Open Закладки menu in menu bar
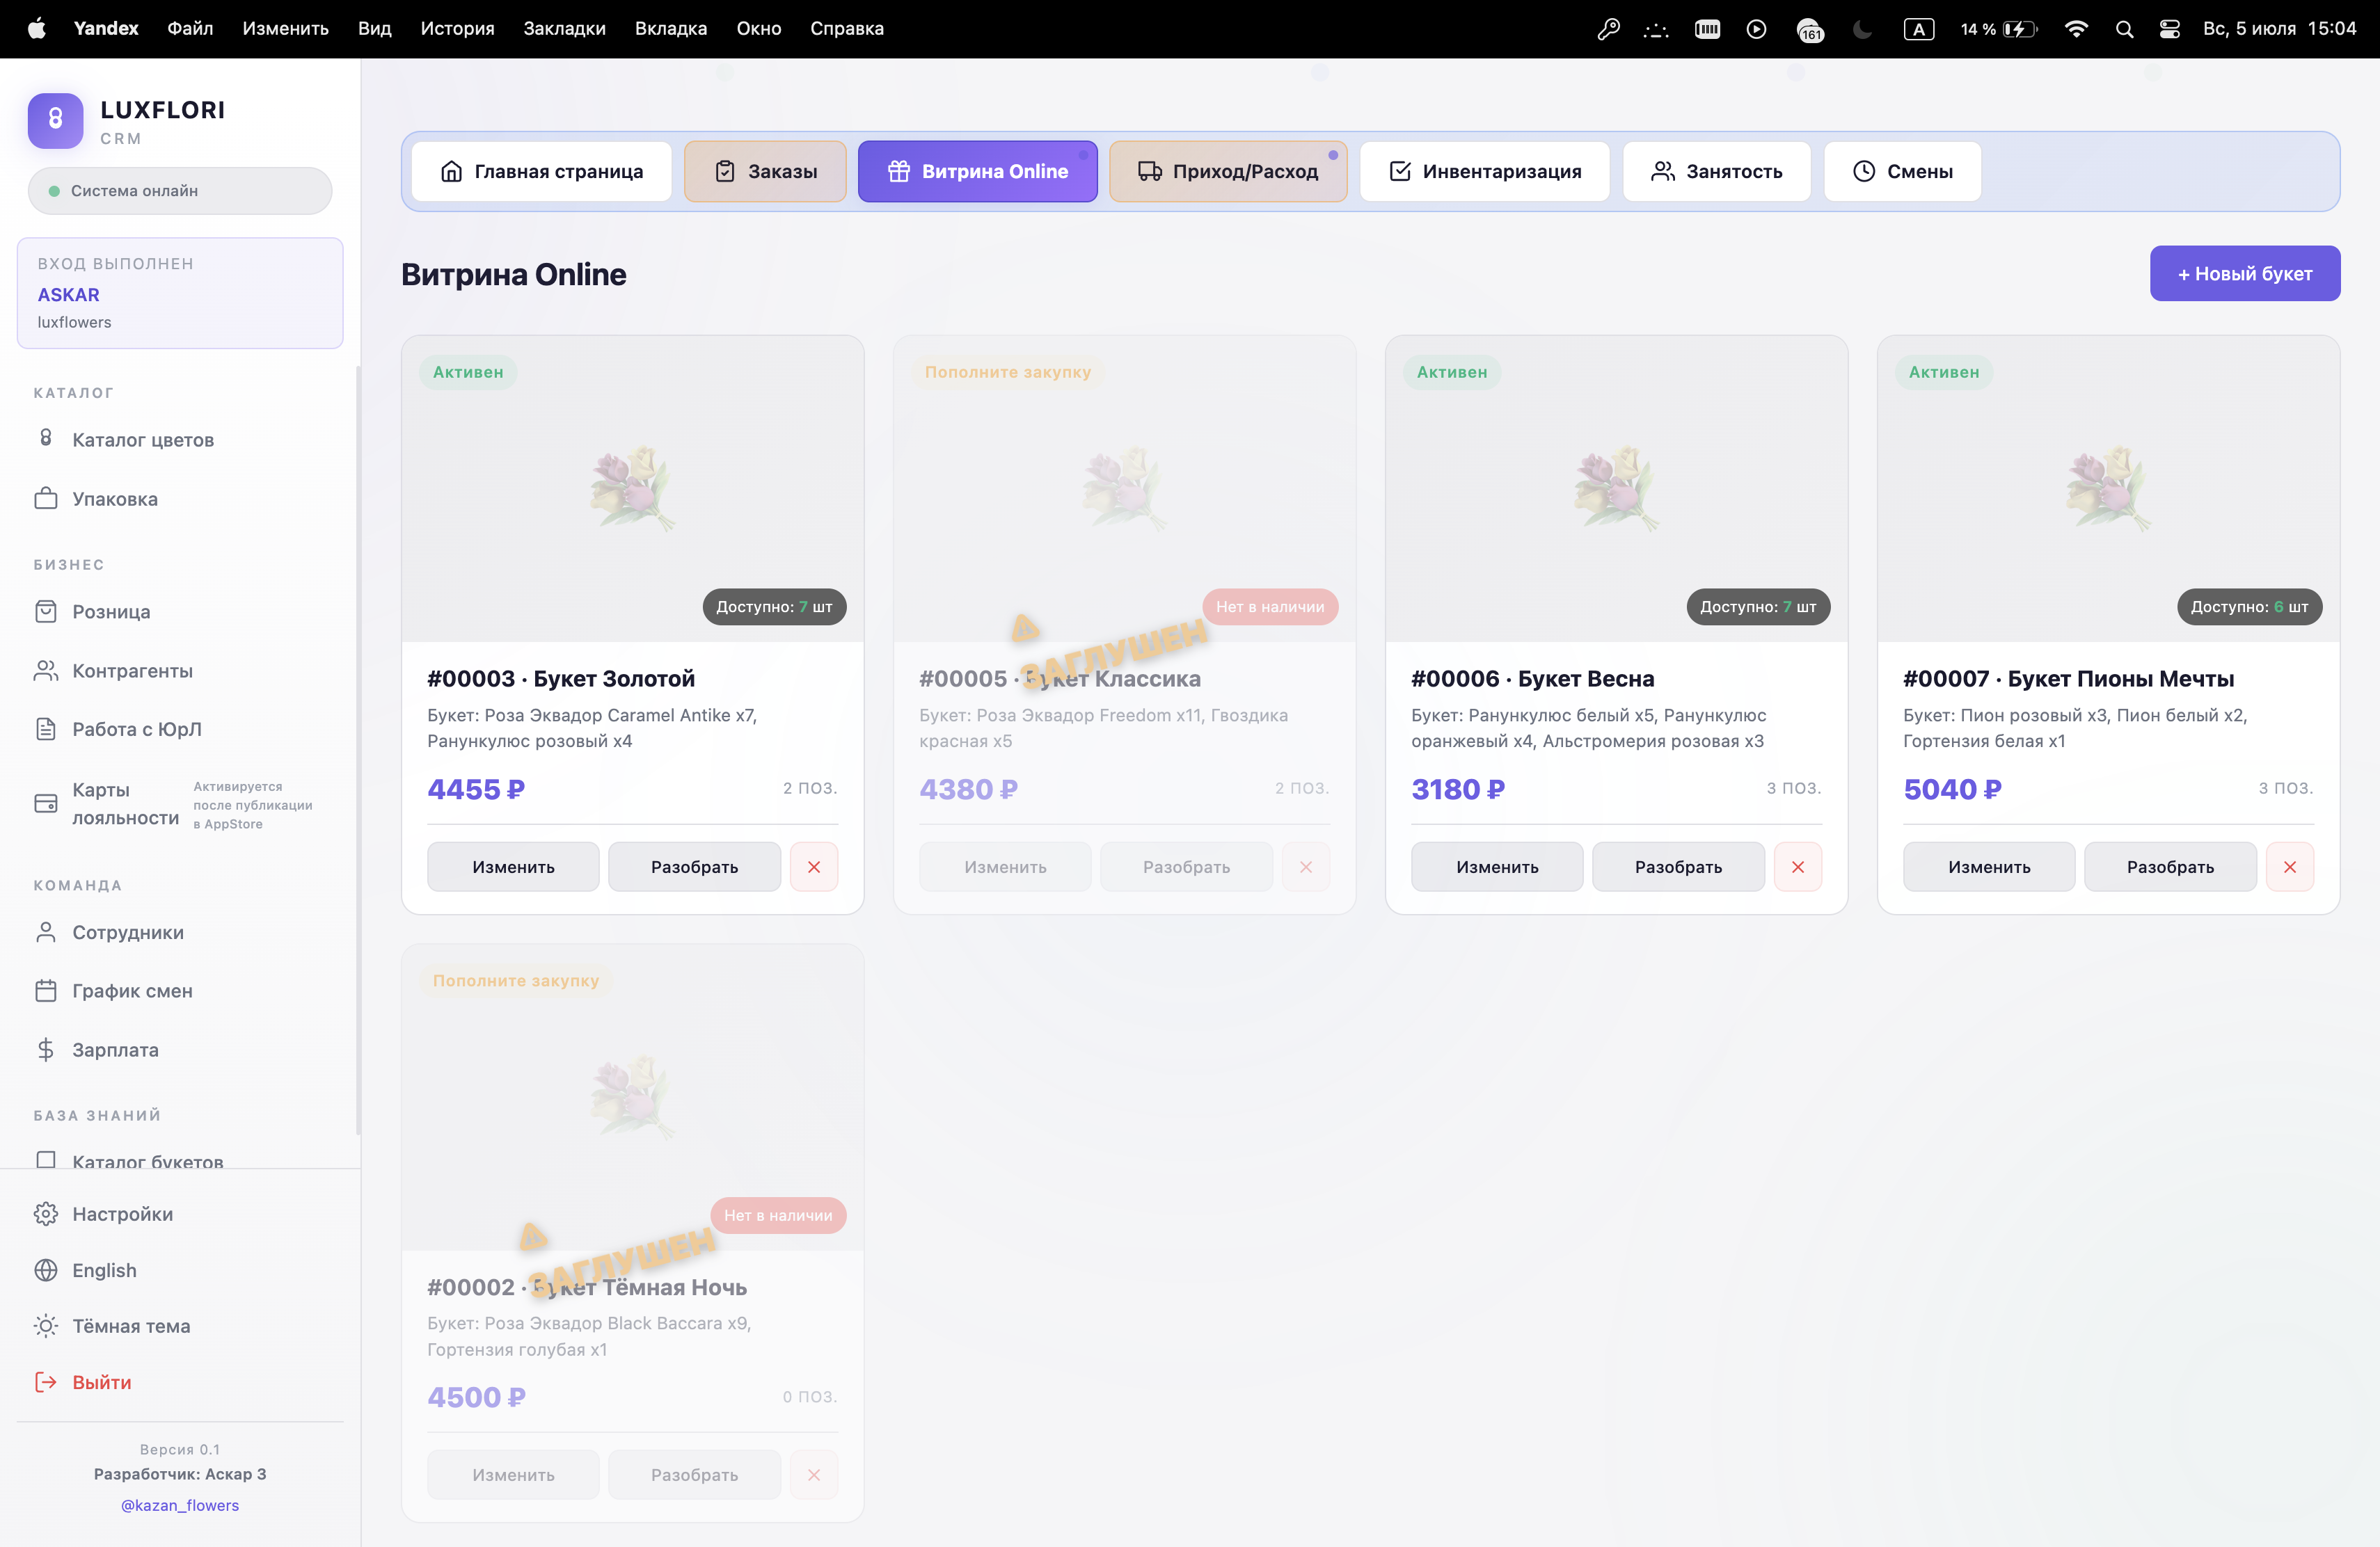The width and height of the screenshot is (2380, 1547). [x=565, y=29]
